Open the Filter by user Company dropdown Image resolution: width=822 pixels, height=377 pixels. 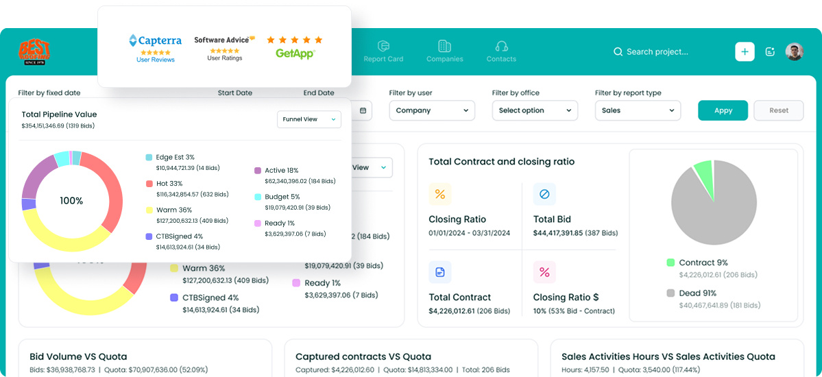432,110
